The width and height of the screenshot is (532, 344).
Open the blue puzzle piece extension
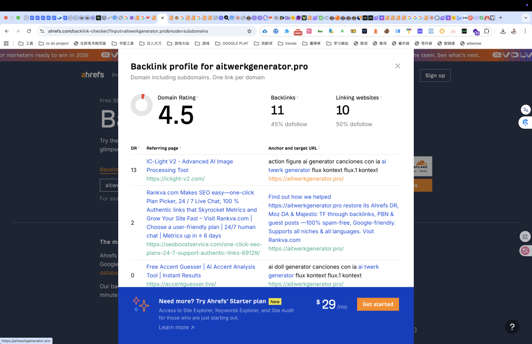tap(287, 31)
